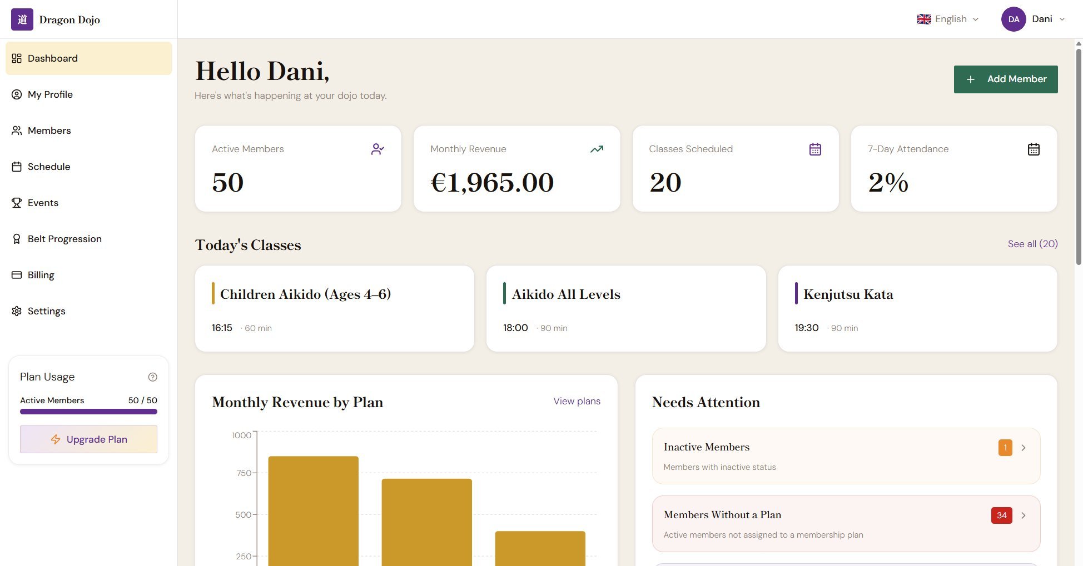
Task: Open the Dashboard menu item
Action: pyautogui.click(x=88, y=58)
